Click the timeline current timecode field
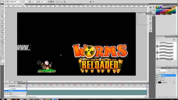178x100 pixels. 12,86
